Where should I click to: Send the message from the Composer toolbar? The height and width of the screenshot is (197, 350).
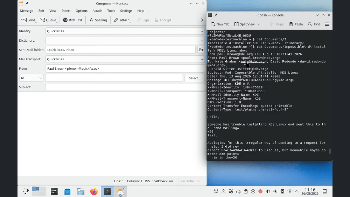(28, 20)
